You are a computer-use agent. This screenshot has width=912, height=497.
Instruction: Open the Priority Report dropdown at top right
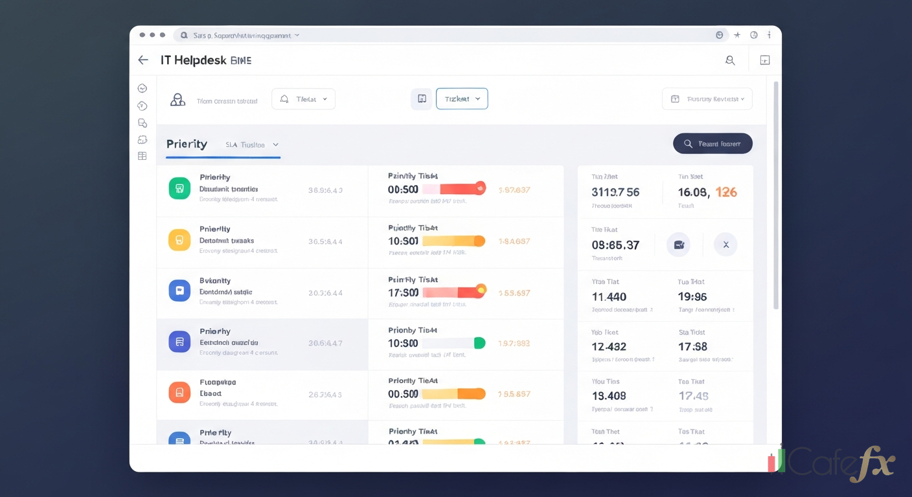707,98
